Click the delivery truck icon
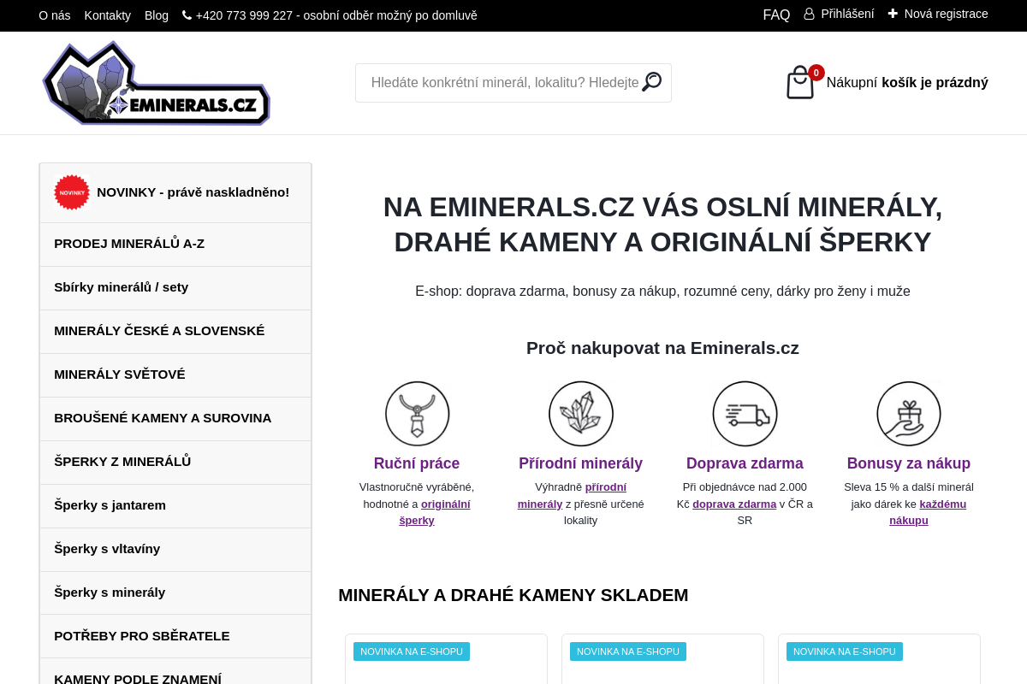Image resolution: width=1027 pixels, height=684 pixels. pyautogui.click(x=745, y=414)
